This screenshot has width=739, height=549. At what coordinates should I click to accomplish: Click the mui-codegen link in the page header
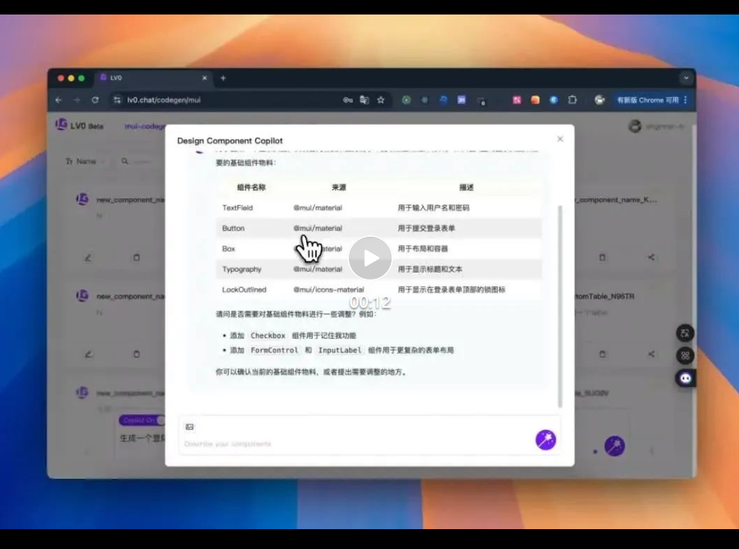[x=145, y=126]
